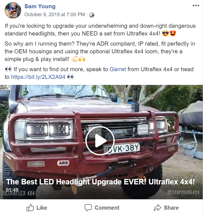
Task: Click the Share button label
Action: pos(171,208)
